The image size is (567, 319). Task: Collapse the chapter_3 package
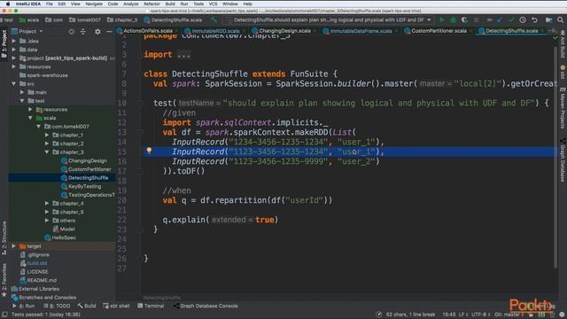coord(47,152)
